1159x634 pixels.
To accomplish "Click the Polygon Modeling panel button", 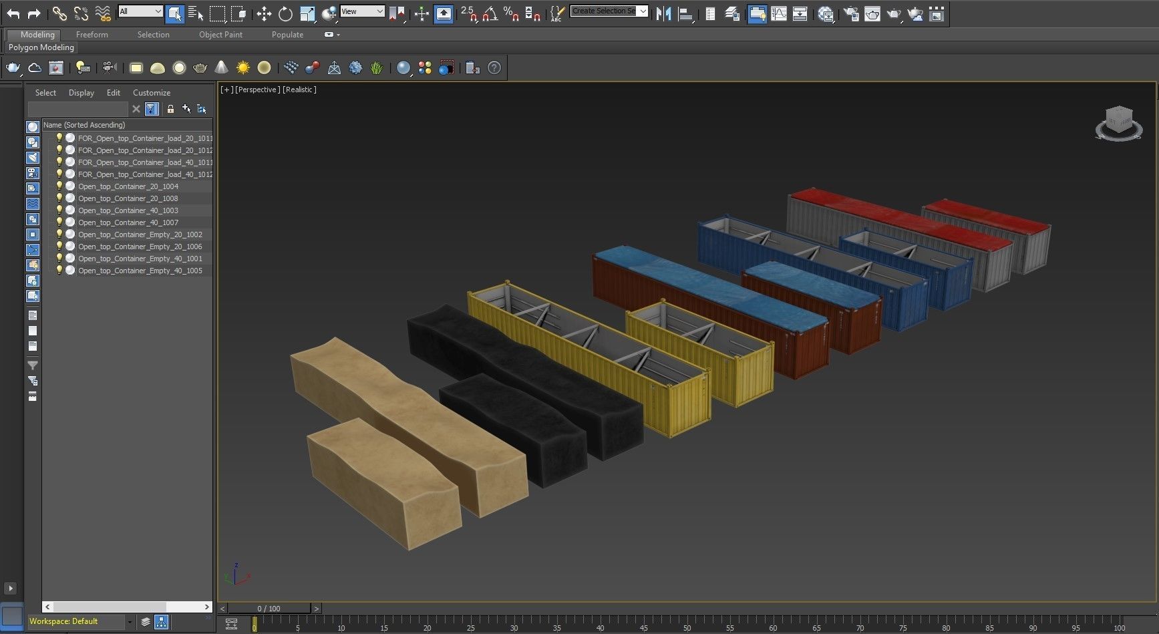I will pyautogui.click(x=41, y=47).
